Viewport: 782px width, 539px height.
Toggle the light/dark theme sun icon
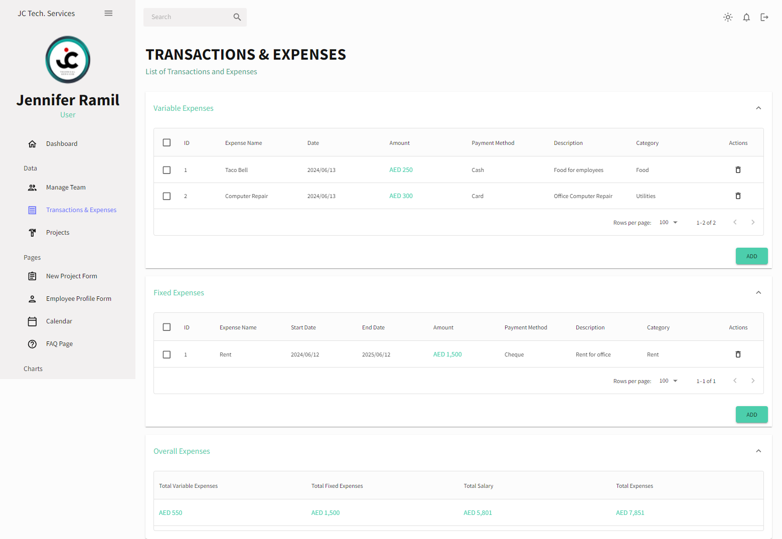pos(728,18)
